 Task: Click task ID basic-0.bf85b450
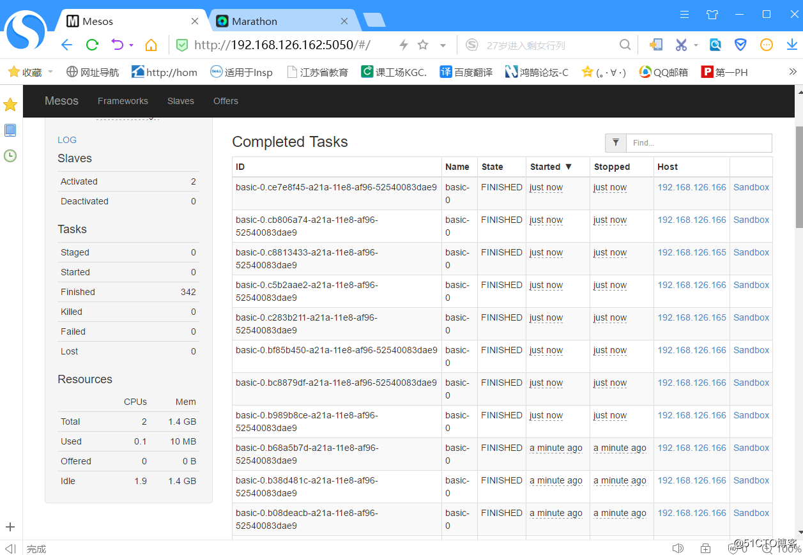337,350
